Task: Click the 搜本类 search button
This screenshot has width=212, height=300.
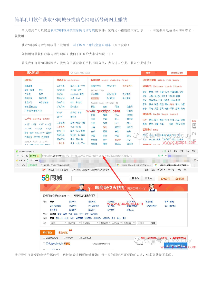Action: (x=136, y=179)
